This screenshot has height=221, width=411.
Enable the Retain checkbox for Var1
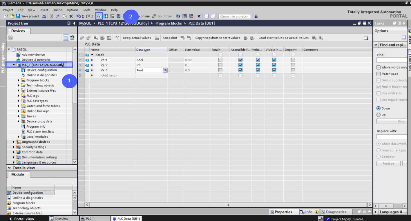pyautogui.click(x=220, y=60)
